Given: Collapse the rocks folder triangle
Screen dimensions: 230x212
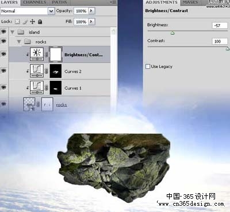Looking at the screenshot, I should (19, 42).
